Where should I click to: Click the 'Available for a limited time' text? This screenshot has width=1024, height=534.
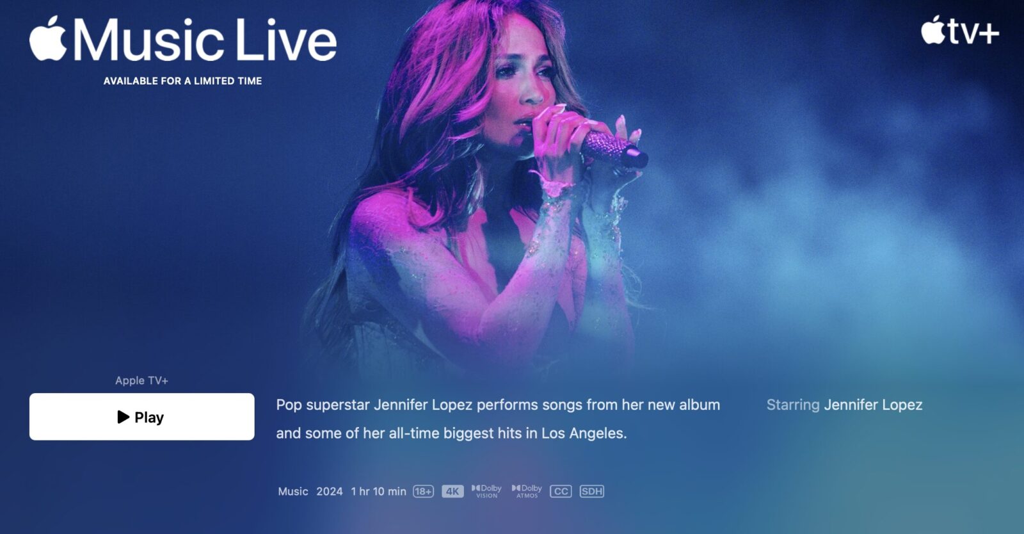coord(183,81)
